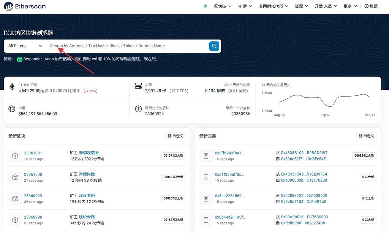
Task: Click the 14-day transaction history chart
Action: [x=325, y=101]
